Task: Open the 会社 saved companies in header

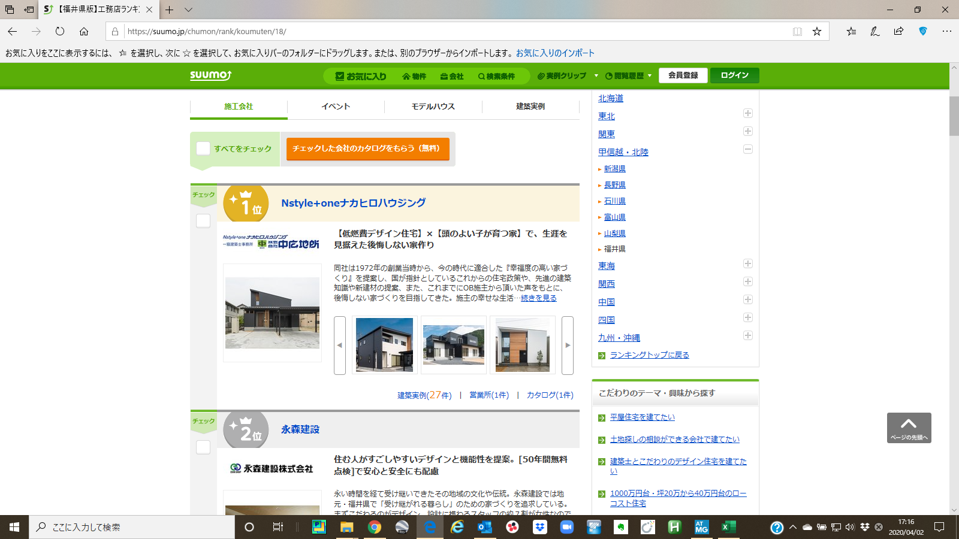Action: tap(452, 76)
